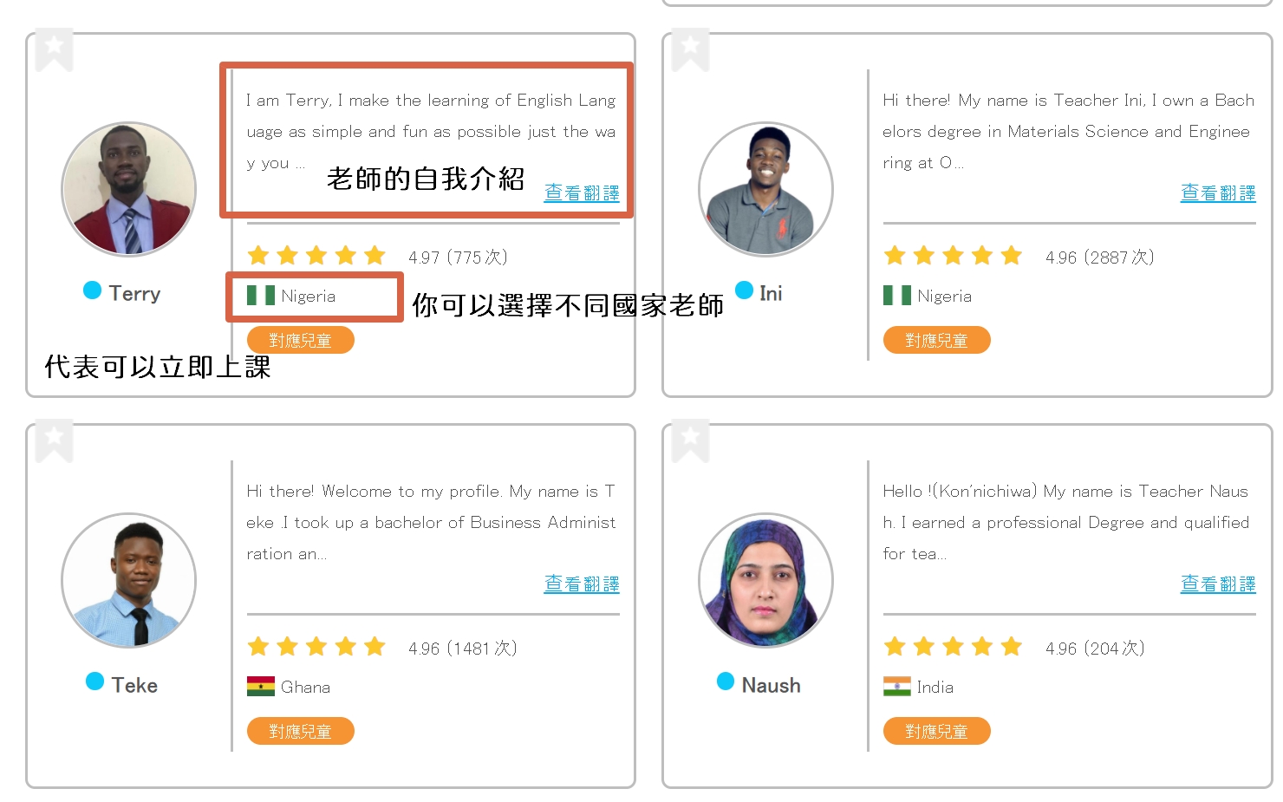Bookmark teacher Terry with the star ribbon
This screenshot has height=802, width=1283.
tap(54, 50)
